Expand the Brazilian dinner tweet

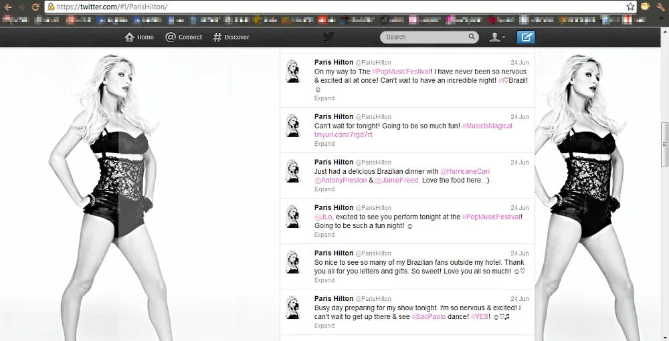point(324,189)
